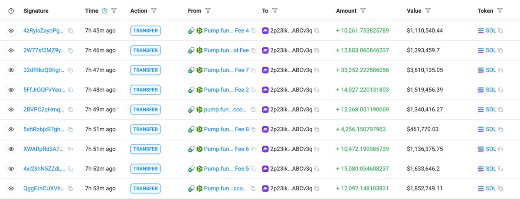This screenshot has height=199, width=520.
Task: Copy signature 4zRyisZayoPg
Action: tap(70, 31)
